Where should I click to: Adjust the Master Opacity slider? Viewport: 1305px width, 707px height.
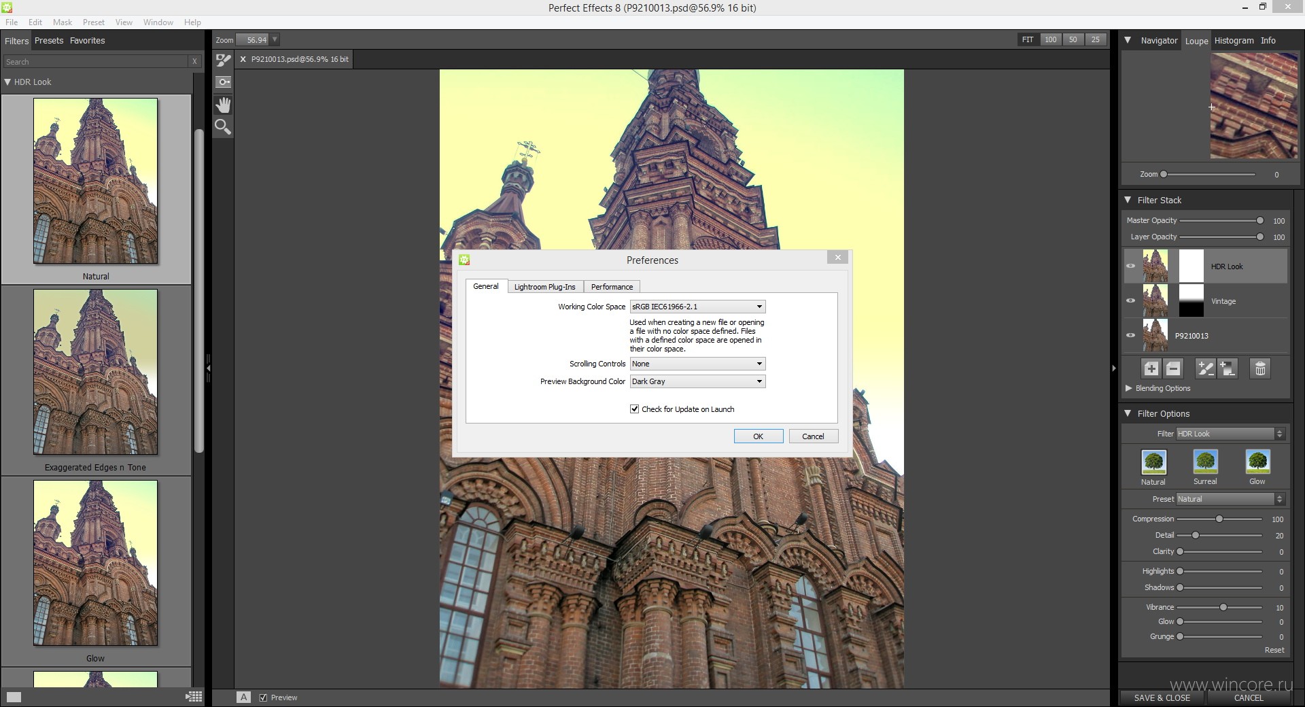coord(1221,220)
